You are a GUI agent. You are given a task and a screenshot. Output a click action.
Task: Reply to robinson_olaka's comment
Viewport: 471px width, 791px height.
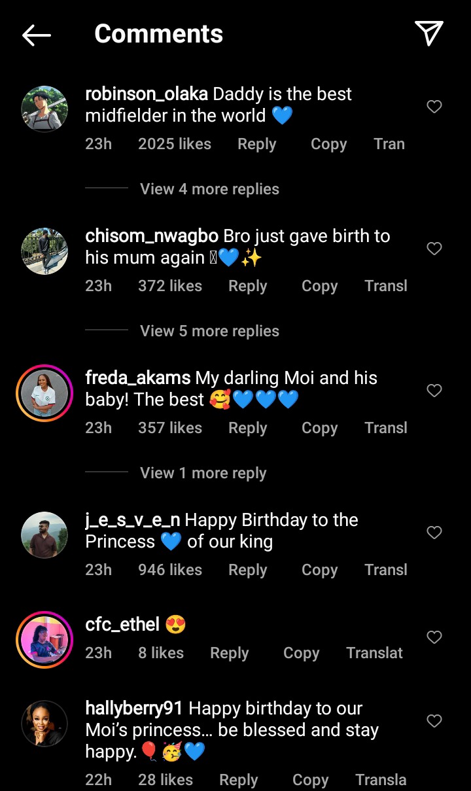(256, 144)
